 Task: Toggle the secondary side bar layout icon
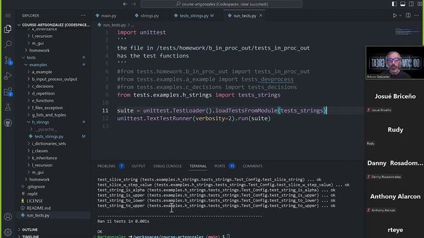point(411,4)
